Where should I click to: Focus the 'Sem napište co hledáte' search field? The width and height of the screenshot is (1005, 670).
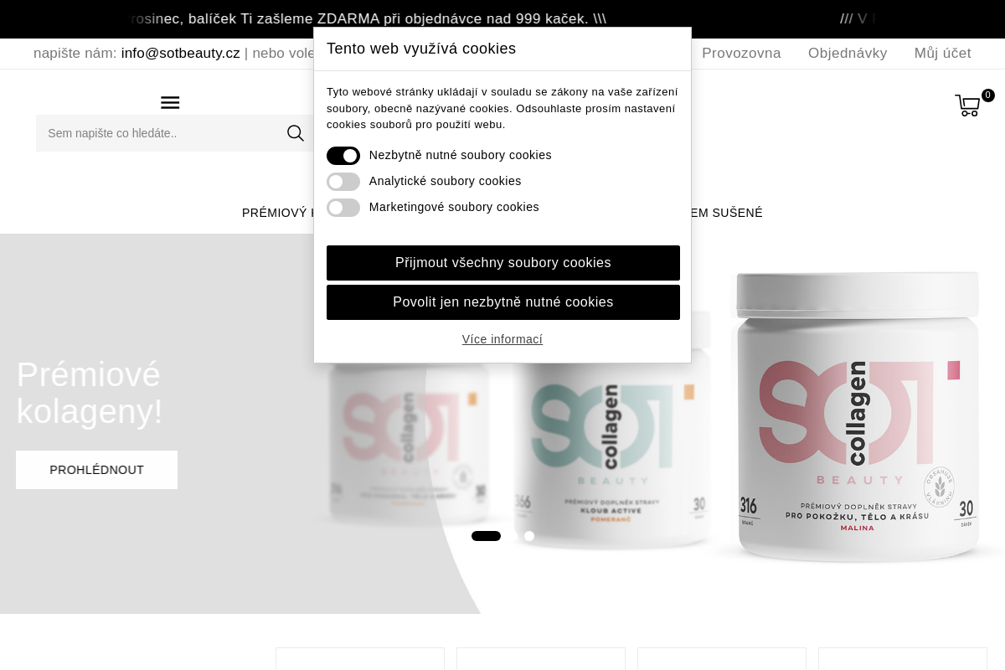coord(159,133)
